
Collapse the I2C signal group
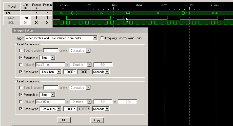point(5,13)
